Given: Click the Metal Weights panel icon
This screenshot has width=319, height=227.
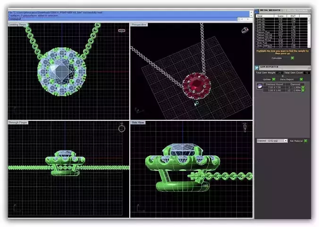Looking at the screenshot, I should pyautogui.click(x=257, y=11).
